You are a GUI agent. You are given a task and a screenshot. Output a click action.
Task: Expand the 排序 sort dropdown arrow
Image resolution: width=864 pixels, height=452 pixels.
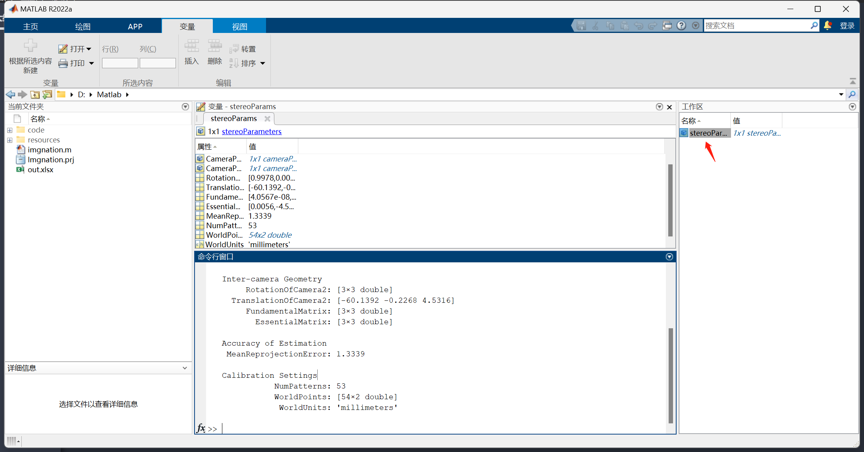(x=263, y=63)
